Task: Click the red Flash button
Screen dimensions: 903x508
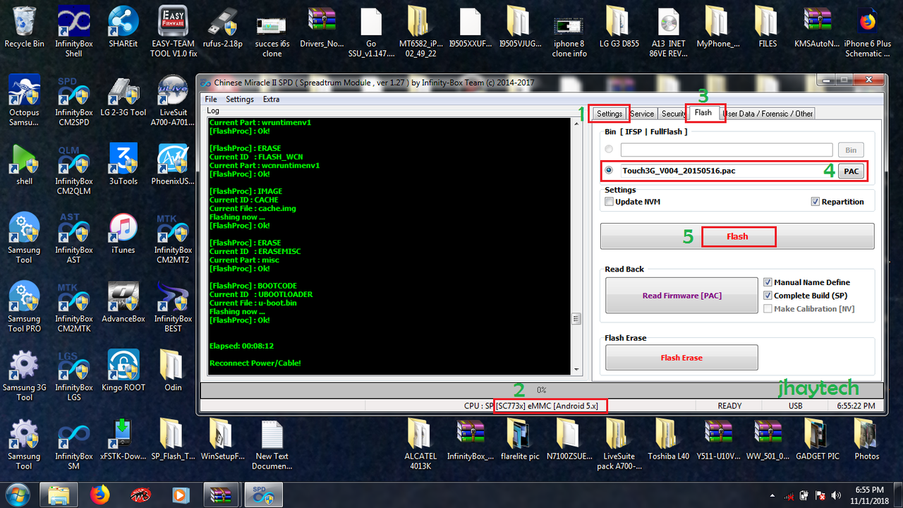Action: point(737,236)
